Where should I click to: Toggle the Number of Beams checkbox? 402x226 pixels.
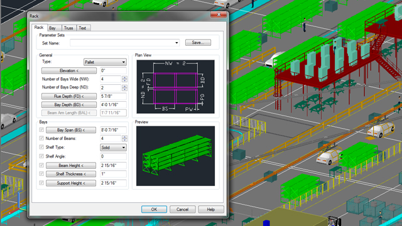[x=41, y=138]
